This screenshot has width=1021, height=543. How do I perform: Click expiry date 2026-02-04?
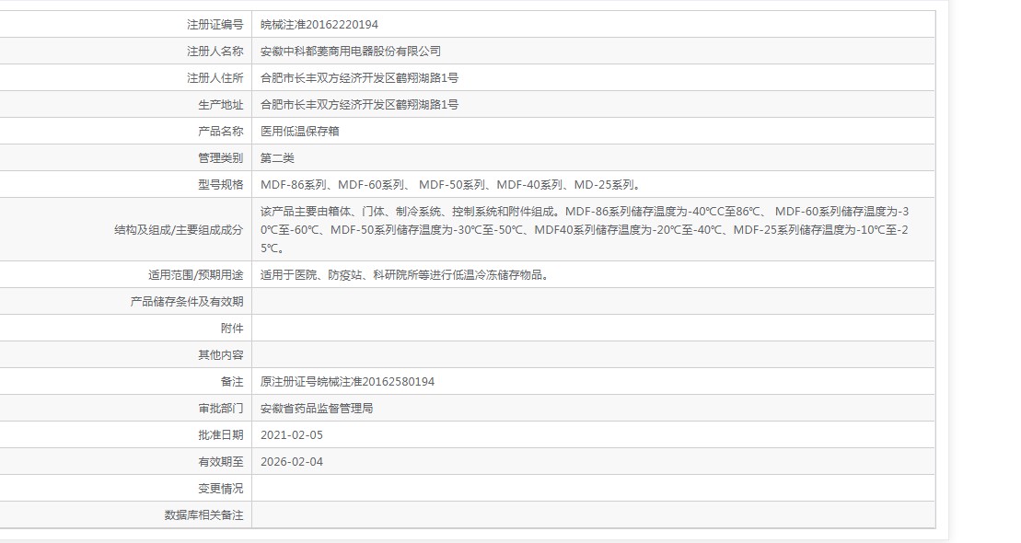tap(292, 462)
